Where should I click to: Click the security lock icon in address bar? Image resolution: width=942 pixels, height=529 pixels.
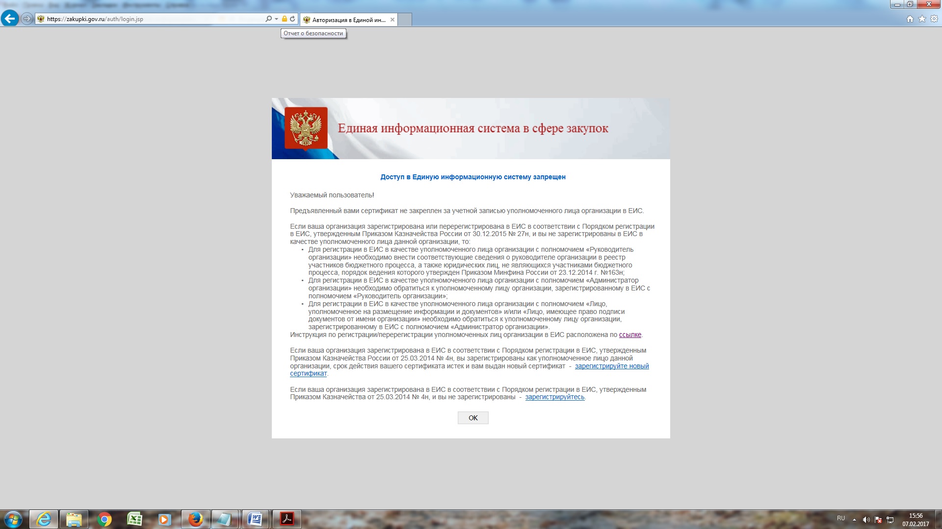click(x=284, y=19)
